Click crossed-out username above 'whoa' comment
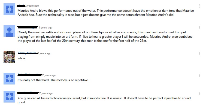Screen dimensions: 203x105 [28, 53]
